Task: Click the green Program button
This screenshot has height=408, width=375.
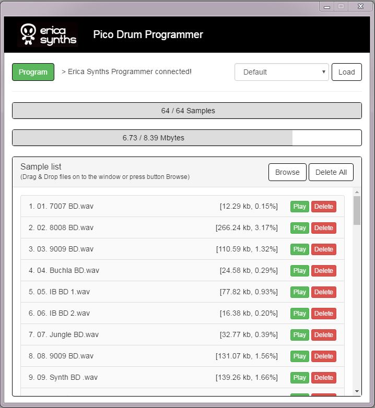Action: [x=33, y=72]
